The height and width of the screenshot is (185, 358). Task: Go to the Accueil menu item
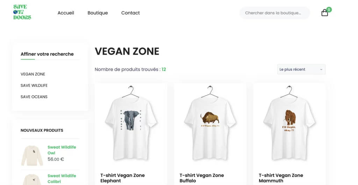66,13
